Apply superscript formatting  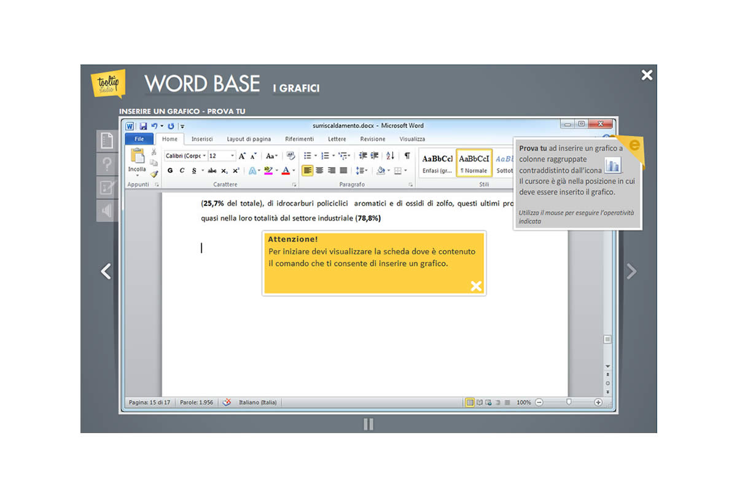(x=236, y=171)
